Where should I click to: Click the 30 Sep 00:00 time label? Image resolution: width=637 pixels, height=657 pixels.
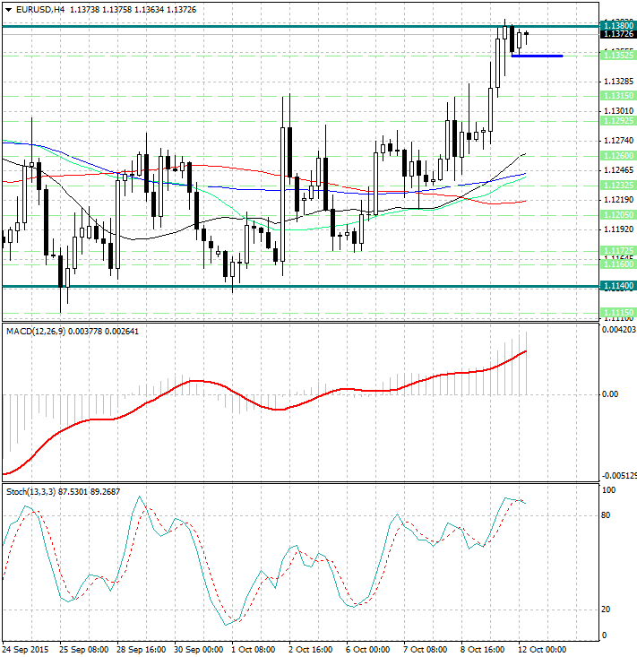tap(199, 650)
